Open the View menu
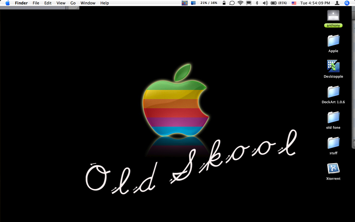The width and height of the screenshot is (355, 222). (x=61, y=3)
